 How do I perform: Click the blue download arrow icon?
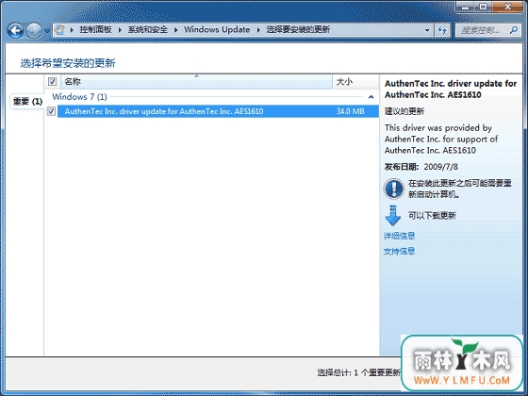point(392,216)
